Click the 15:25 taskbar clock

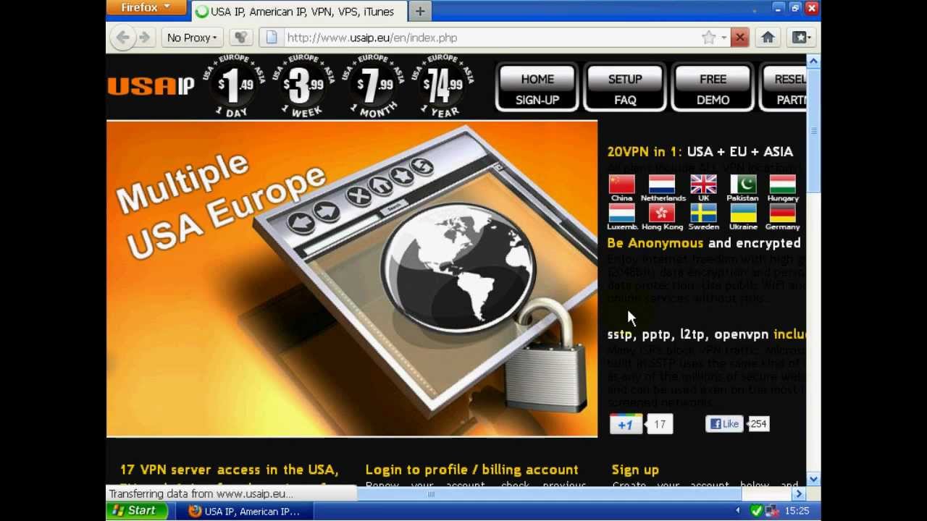click(x=797, y=511)
